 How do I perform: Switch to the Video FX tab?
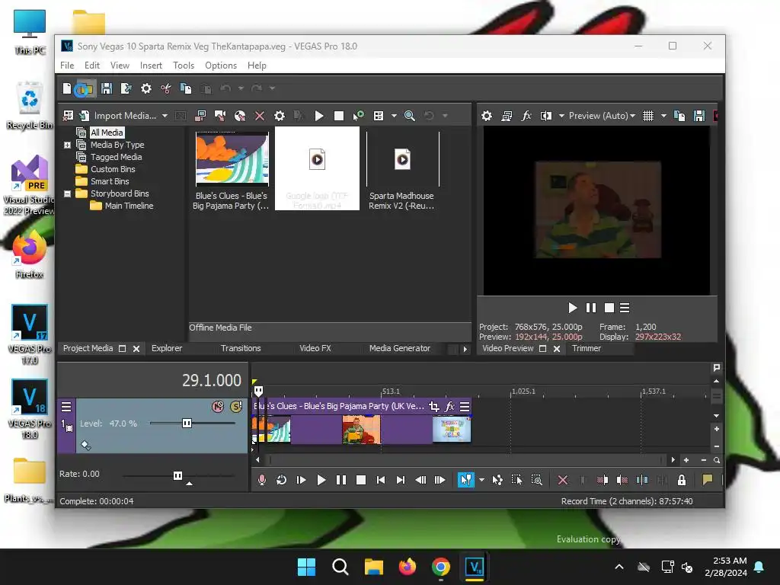click(x=315, y=348)
